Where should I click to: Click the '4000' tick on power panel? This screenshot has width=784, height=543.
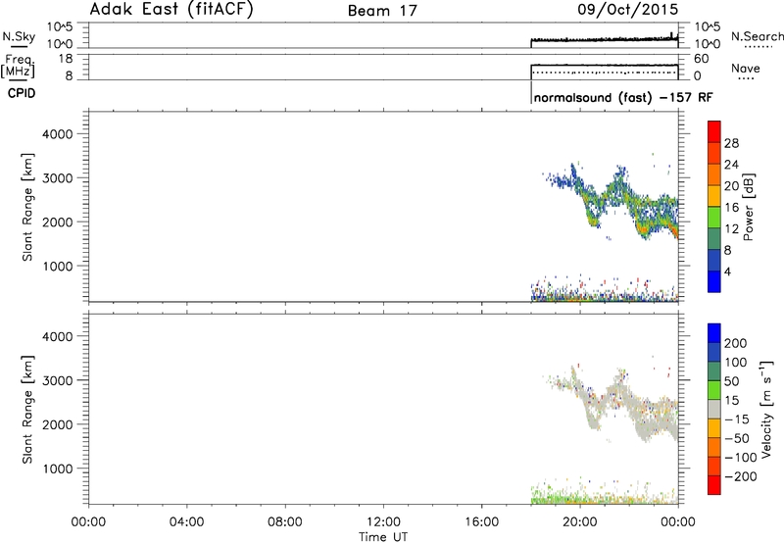57,134
